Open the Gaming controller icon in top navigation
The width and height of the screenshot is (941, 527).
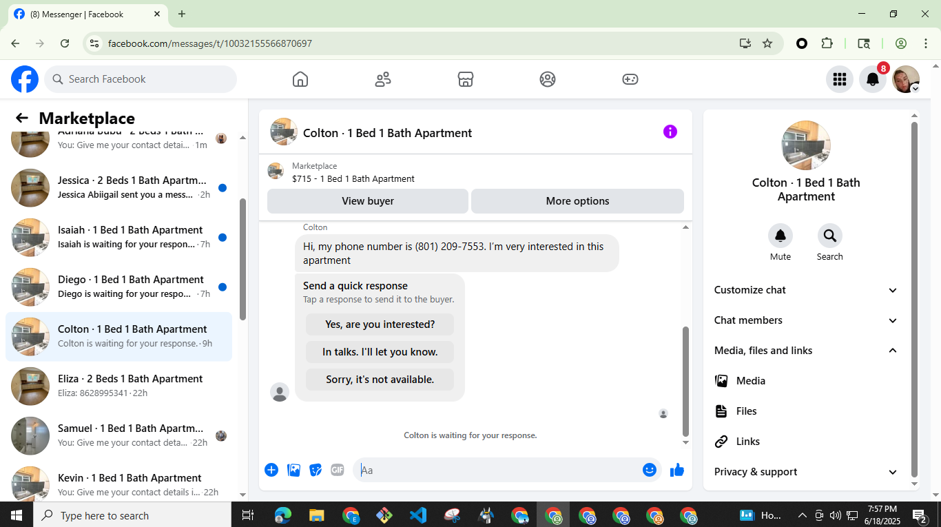(x=630, y=79)
